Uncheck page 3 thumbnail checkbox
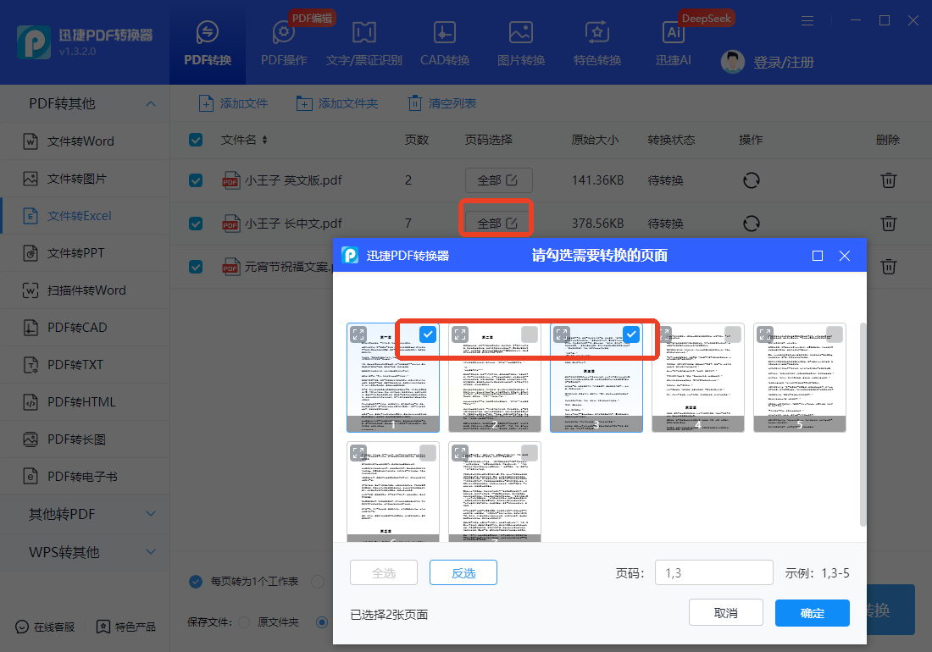 click(x=630, y=334)
